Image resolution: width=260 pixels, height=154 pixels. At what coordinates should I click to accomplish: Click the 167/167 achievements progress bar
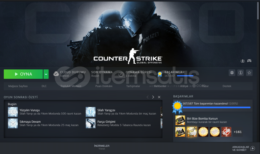tap(216, 107)
